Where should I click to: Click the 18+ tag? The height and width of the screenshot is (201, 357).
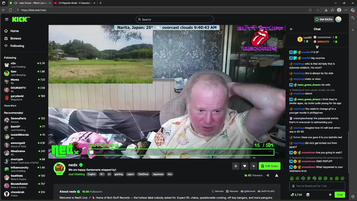click(x=102, y=174)
